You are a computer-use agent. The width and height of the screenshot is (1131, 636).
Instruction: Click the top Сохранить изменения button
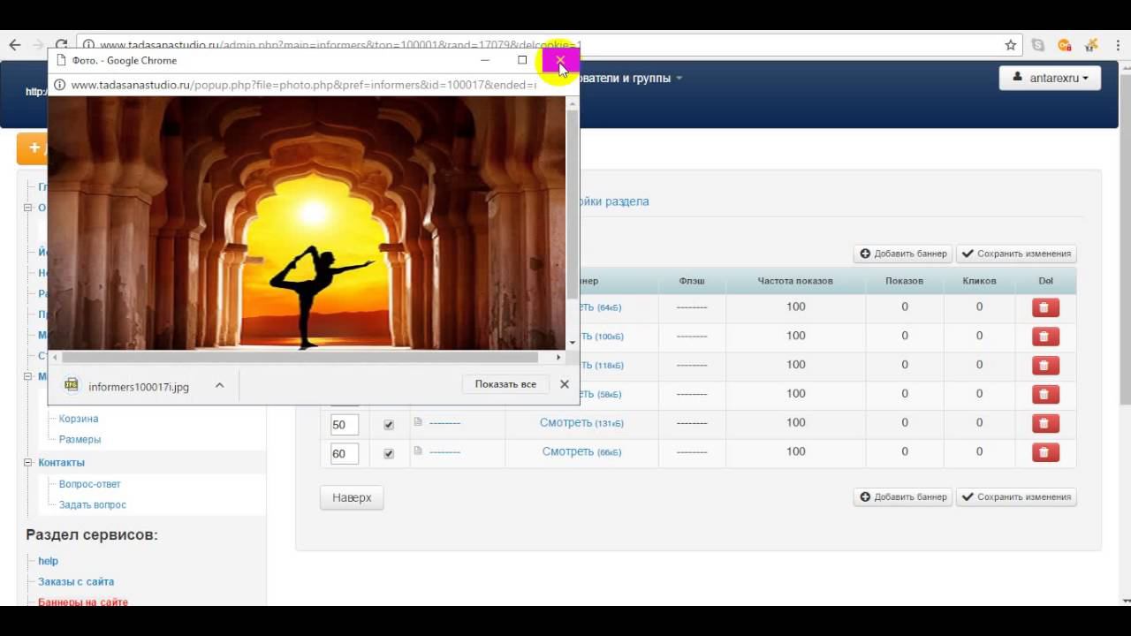point(1016,254)
